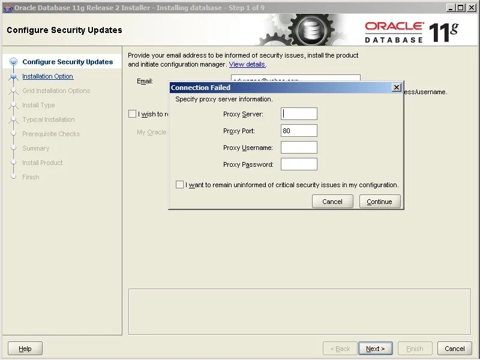The width and height of the screenshot is (480, 360).
Task: Open the View details link
Action: [x=247, y=64]
